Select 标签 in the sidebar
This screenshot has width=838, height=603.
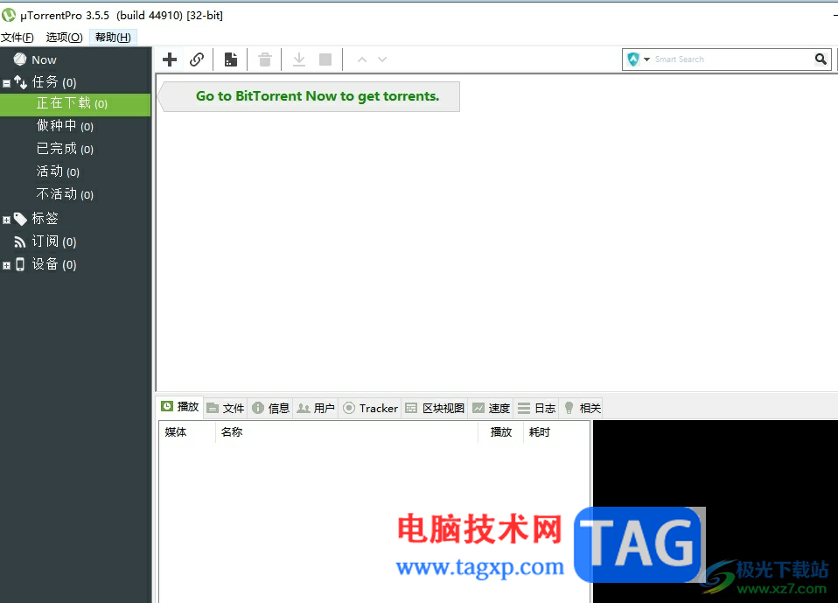click(45, 218)
